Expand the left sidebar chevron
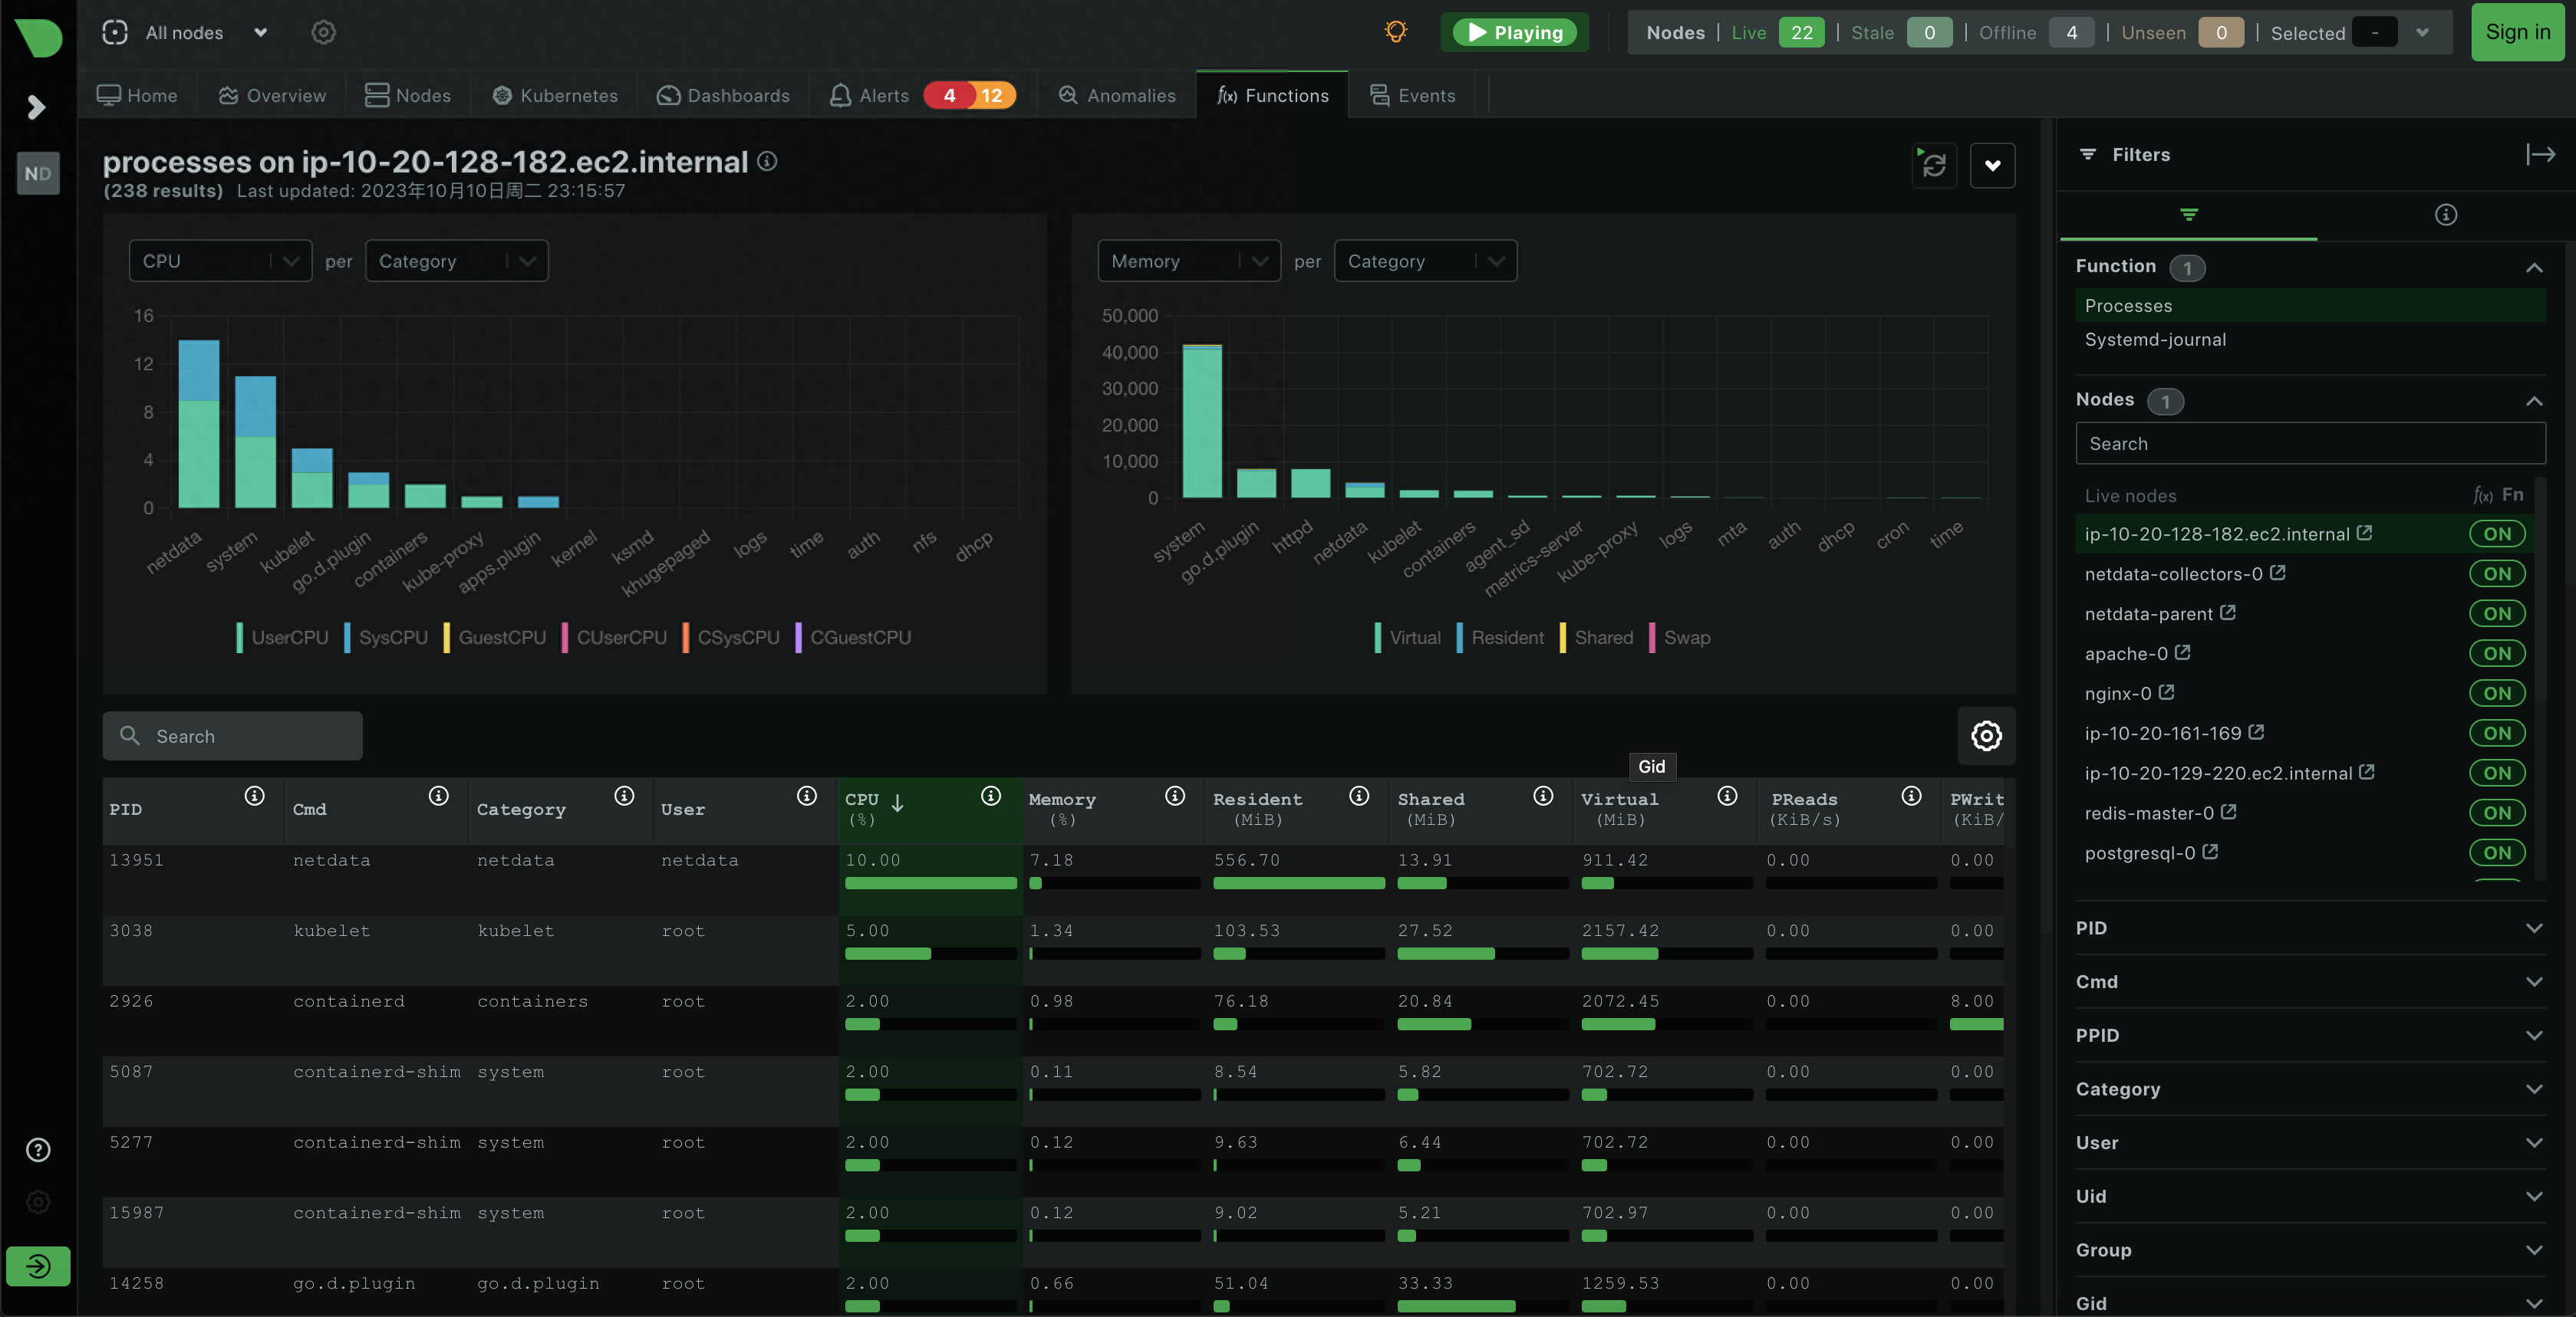 coord(37,107)
